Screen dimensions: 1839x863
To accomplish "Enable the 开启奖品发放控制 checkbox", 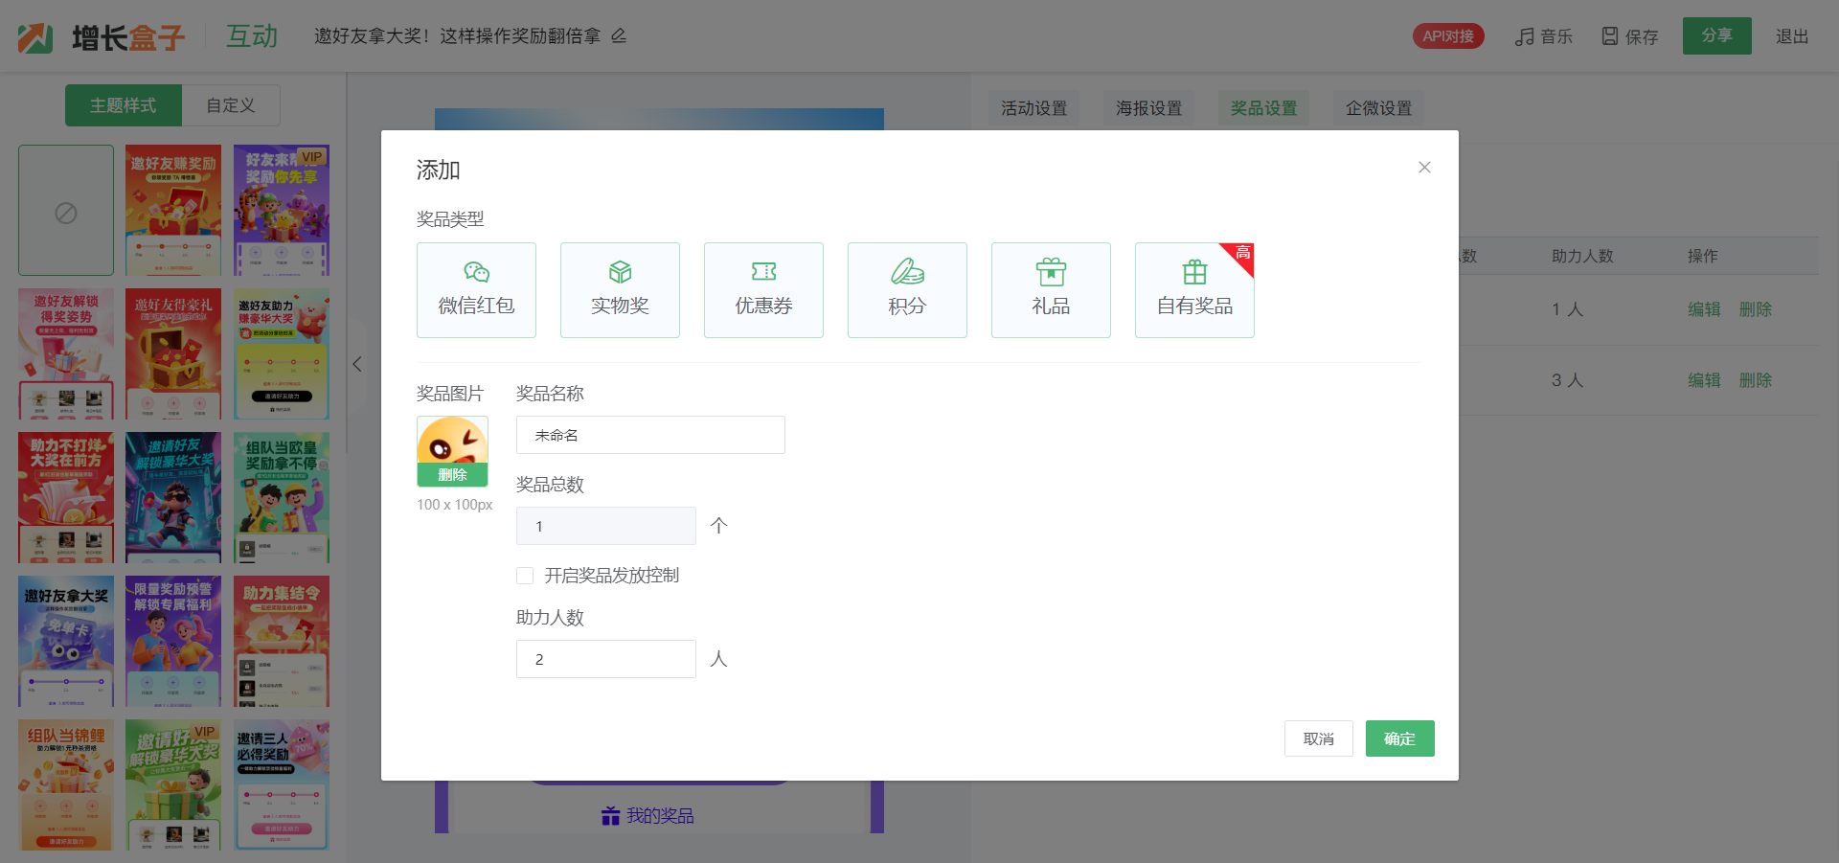I will pyautogui.click(x=525, y=576).
